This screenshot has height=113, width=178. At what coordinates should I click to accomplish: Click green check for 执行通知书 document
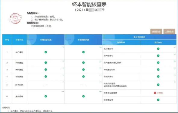click(x=158, y=49)
